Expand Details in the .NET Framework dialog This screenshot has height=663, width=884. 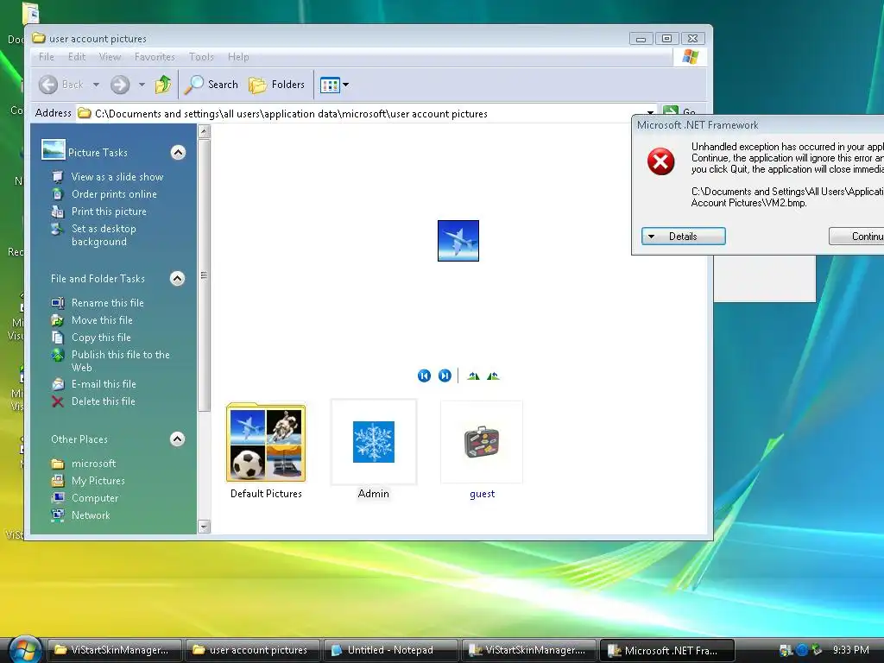pos(684,237)
